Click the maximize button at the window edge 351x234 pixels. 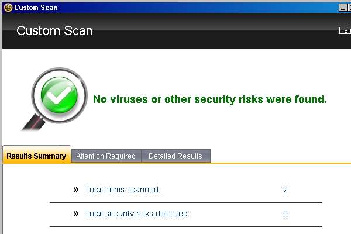(349, 8)
